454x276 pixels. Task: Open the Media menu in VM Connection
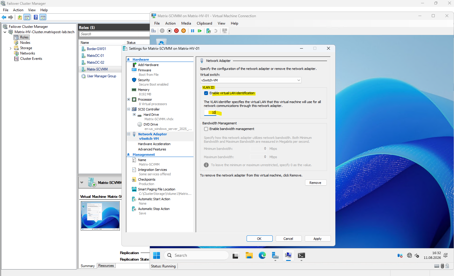186,23
